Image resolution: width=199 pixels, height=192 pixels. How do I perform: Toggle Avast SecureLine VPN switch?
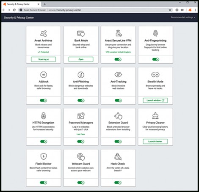tap(118, 59)
